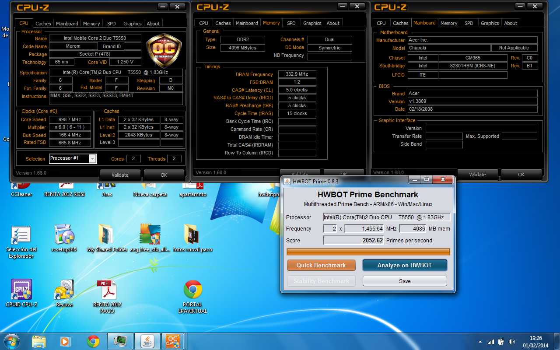Click the Chipset model value GM965
Viewport: 560px width, 350px height.
coord(473,58)
